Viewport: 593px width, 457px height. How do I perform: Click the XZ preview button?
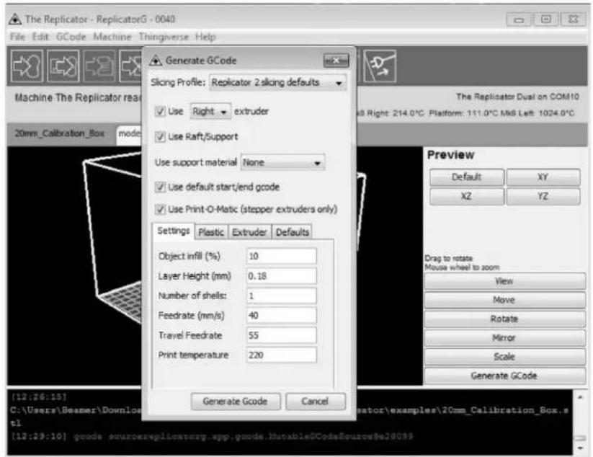point(466,196)
